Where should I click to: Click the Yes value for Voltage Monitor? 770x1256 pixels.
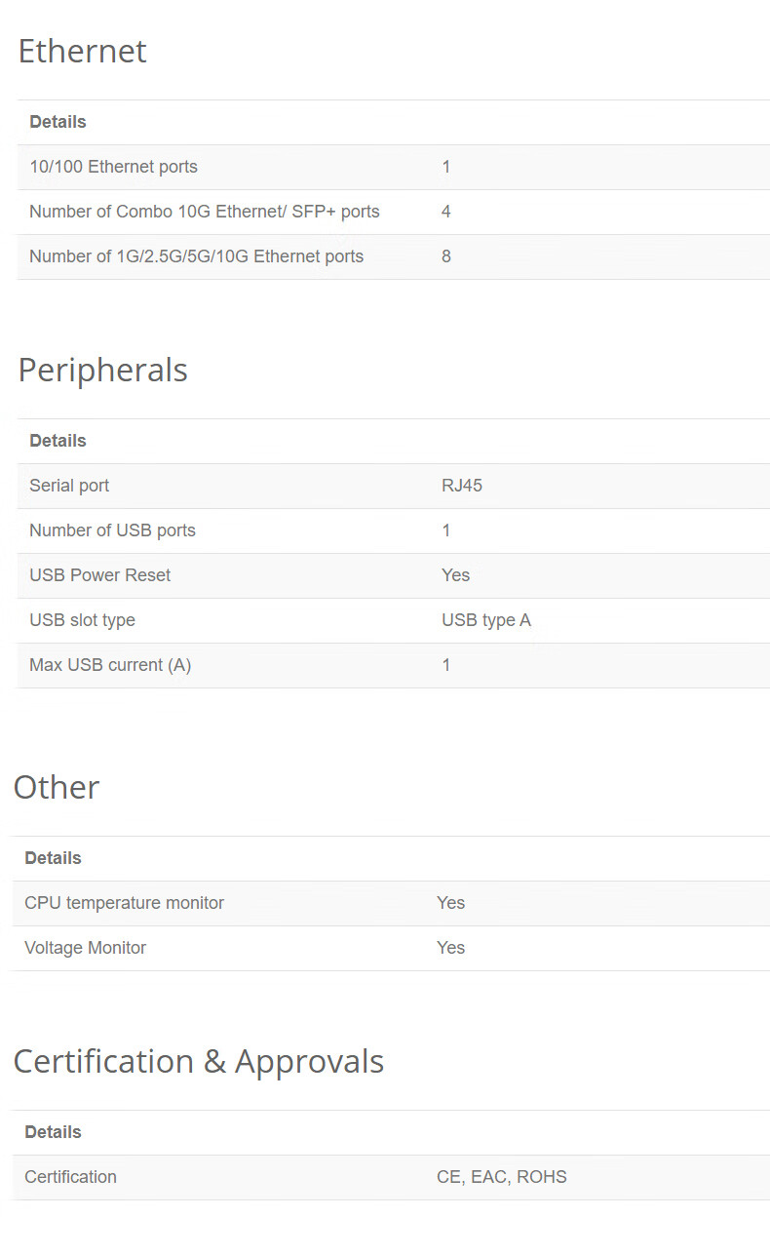point(451,948)
